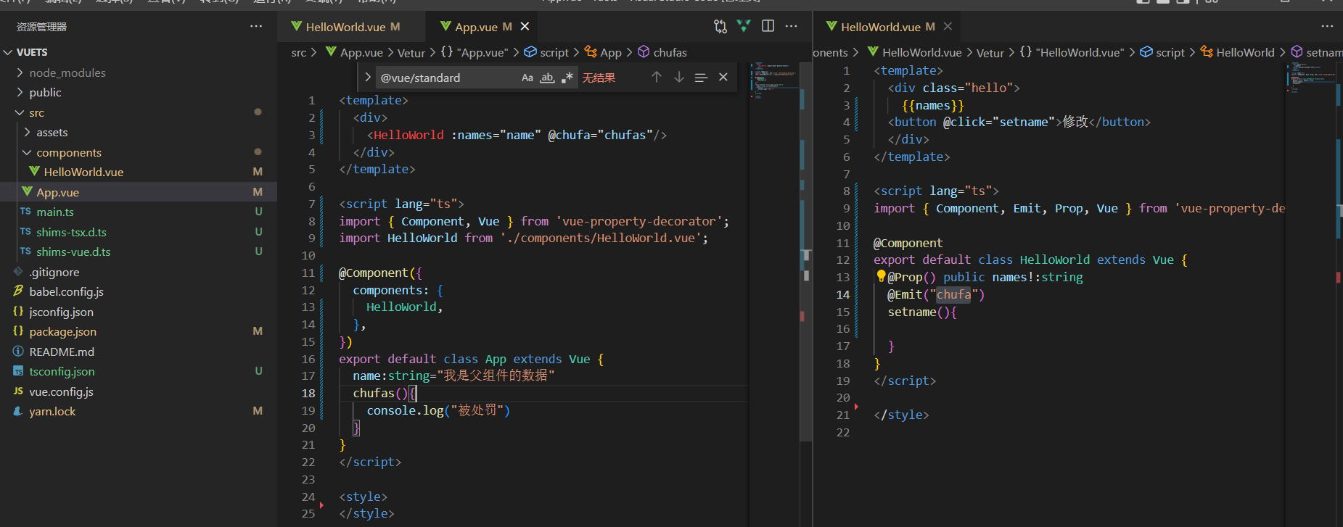Click left editor vertical scrollbar

[805, 250]
